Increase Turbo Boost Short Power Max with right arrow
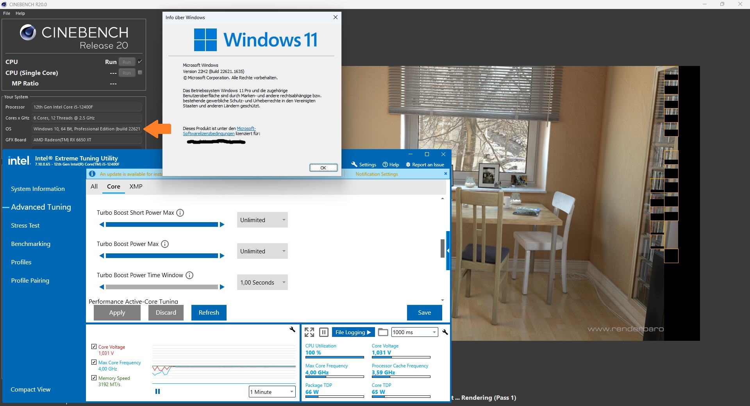The height and width of the screenshot is (406, 750). (222, 224)
